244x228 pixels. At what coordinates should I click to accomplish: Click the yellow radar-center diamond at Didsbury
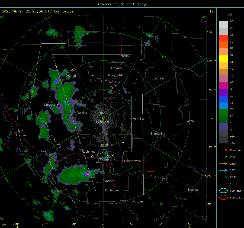pyautogui.click(x=103, y=118)
